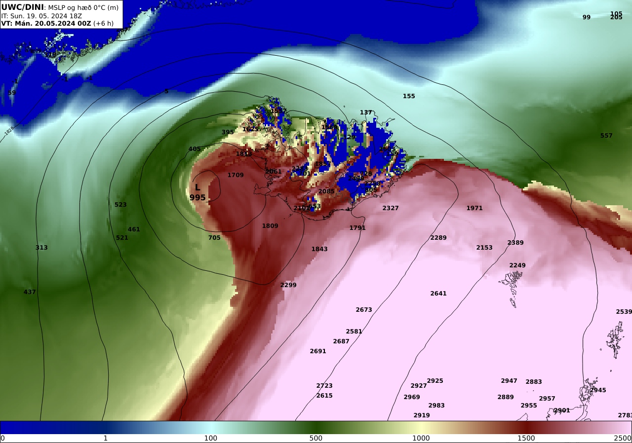This screenshot has height=443, width=632.
Task: Select the 2927 height value
Action: pos(419,386)
